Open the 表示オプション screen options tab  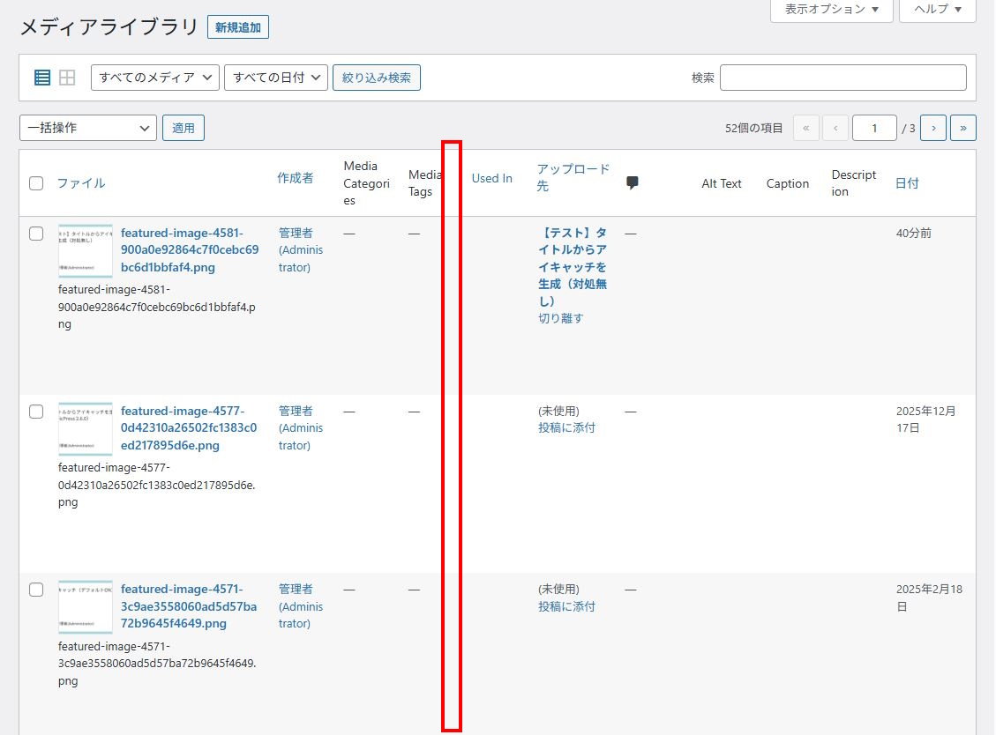832,9
